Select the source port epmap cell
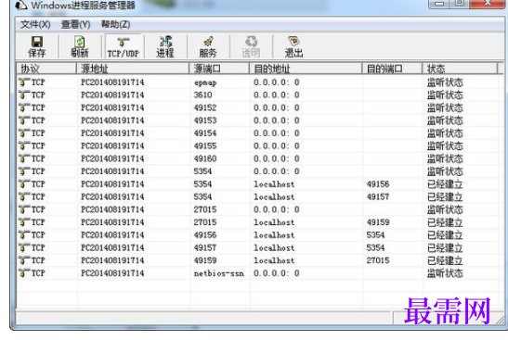 [x=205, y=82]
